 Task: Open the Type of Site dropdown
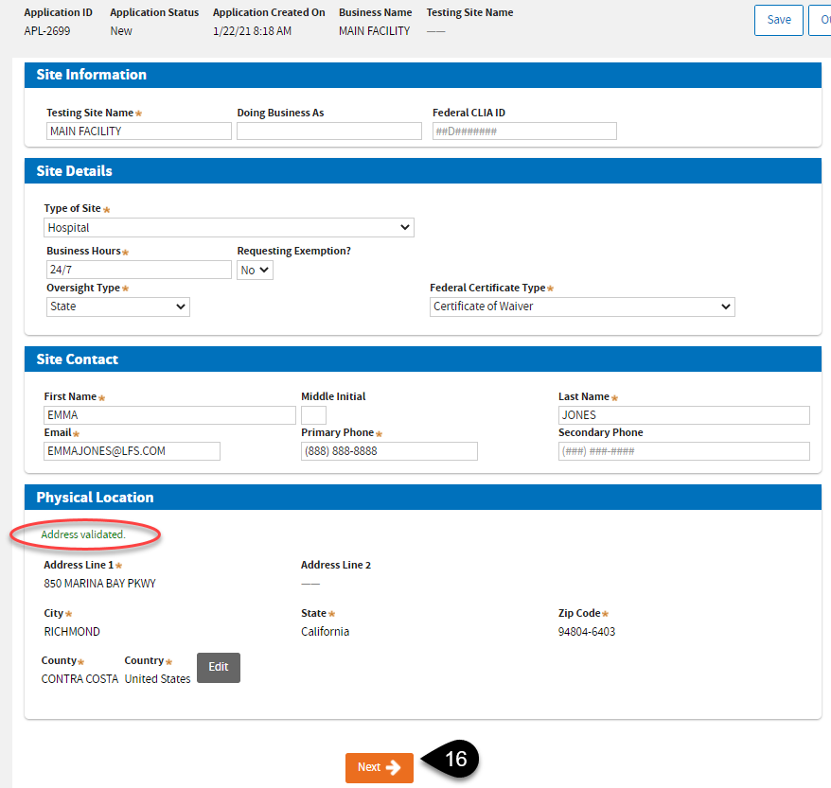click(x=229, y=228)
